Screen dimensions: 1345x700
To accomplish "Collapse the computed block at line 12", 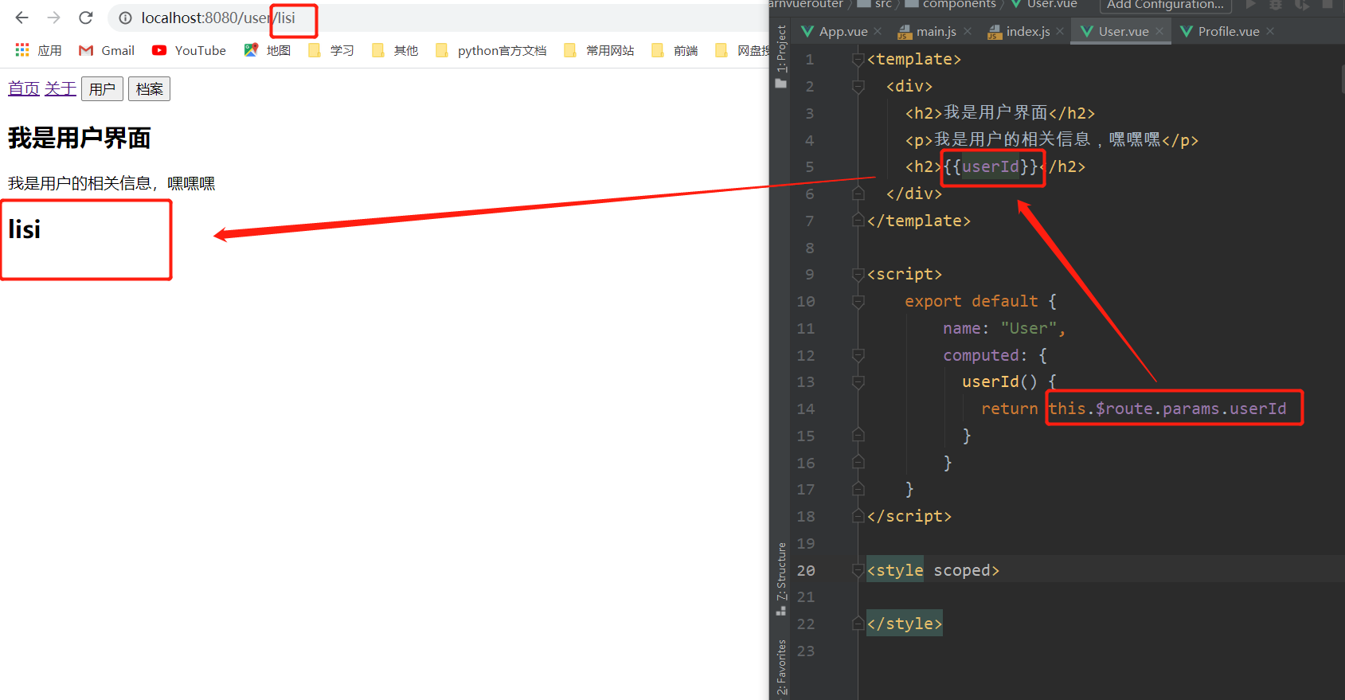I will 858,355.
